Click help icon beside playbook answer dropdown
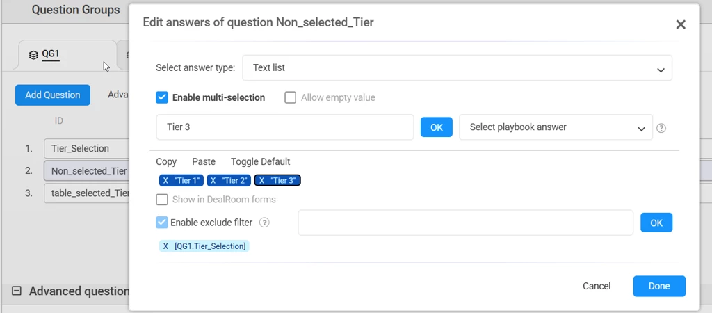Screen dimensions: 712x313 (661, 128)
